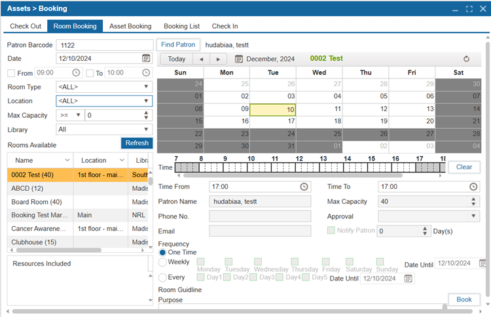The width and height of the screenshot is (491, 317).
Task: Open the Weekly Date Until calendar icon
Action: pos(482,263)
